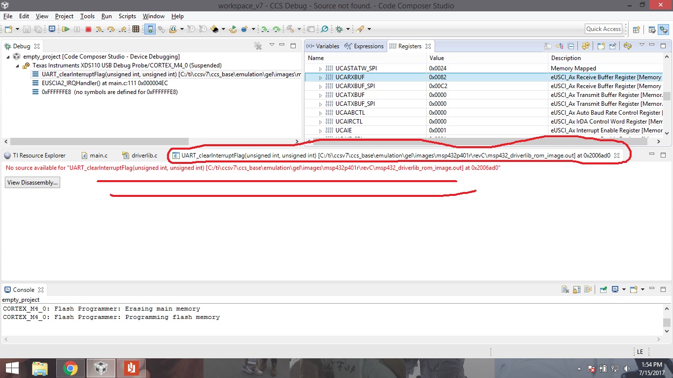The image size is (673, 378).
Task: Open the Debug view menu dropdown arrow
Action: [271, 45]
